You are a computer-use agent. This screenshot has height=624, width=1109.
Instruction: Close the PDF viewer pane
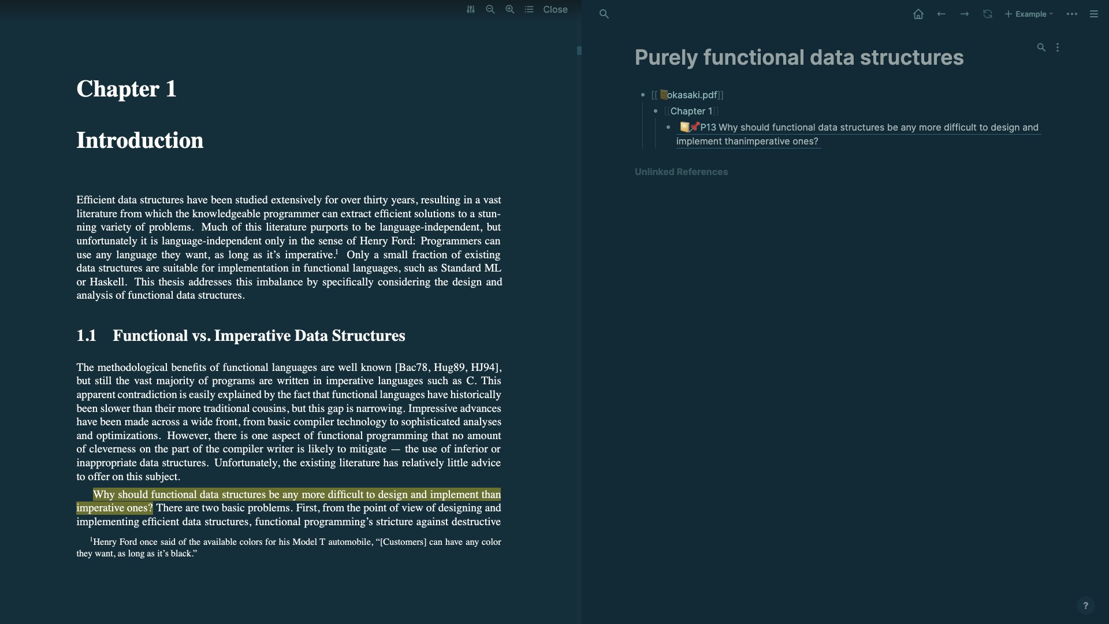coord(555,9)
